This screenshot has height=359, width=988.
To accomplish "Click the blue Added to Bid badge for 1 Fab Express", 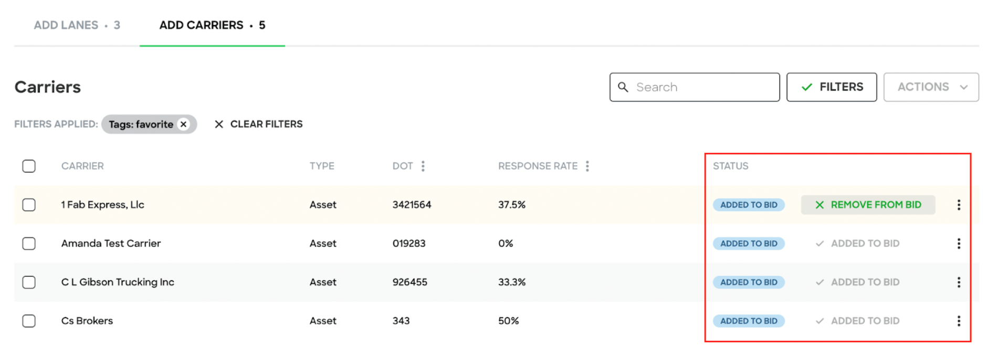I will coord(749,205).
